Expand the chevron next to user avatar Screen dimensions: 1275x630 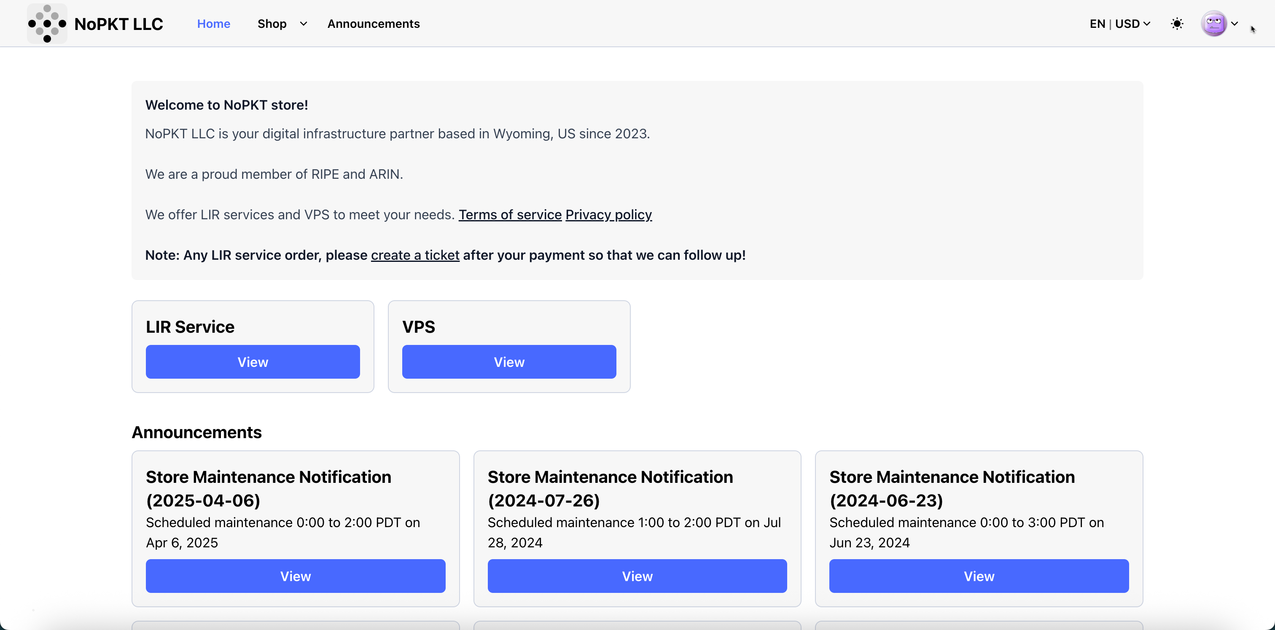pos(1235,24)
